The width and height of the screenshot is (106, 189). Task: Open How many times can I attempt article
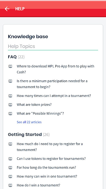click(54, 96)
